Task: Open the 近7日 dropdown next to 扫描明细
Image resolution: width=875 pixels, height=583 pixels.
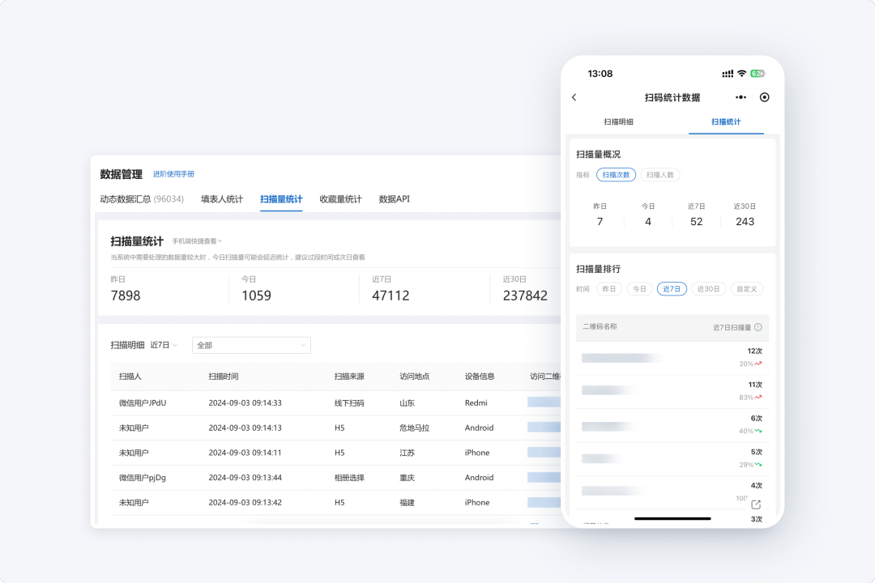Action: [164, 345]
